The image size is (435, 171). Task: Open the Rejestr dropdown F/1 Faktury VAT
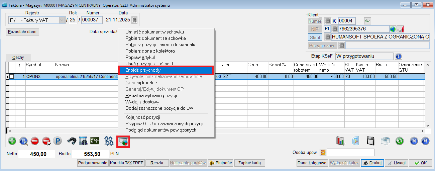62,20
